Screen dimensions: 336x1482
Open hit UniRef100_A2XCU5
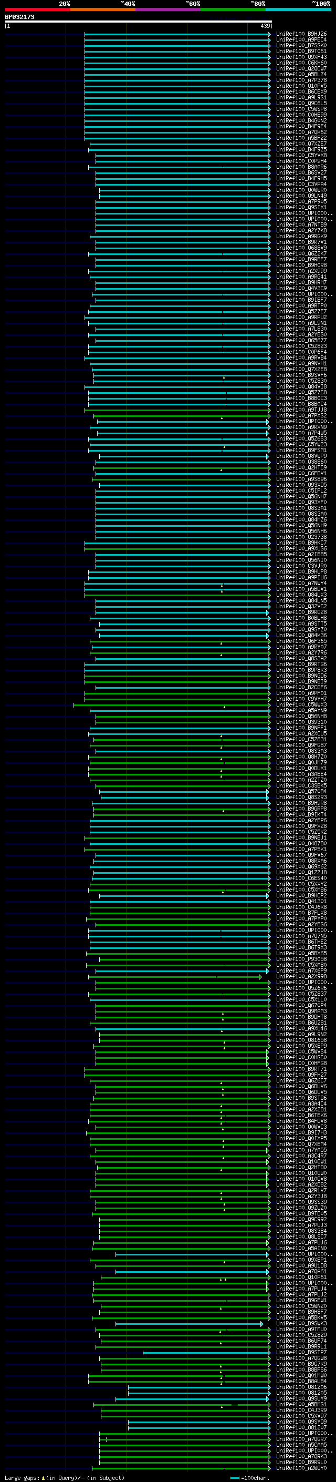[x=301, y=733]
